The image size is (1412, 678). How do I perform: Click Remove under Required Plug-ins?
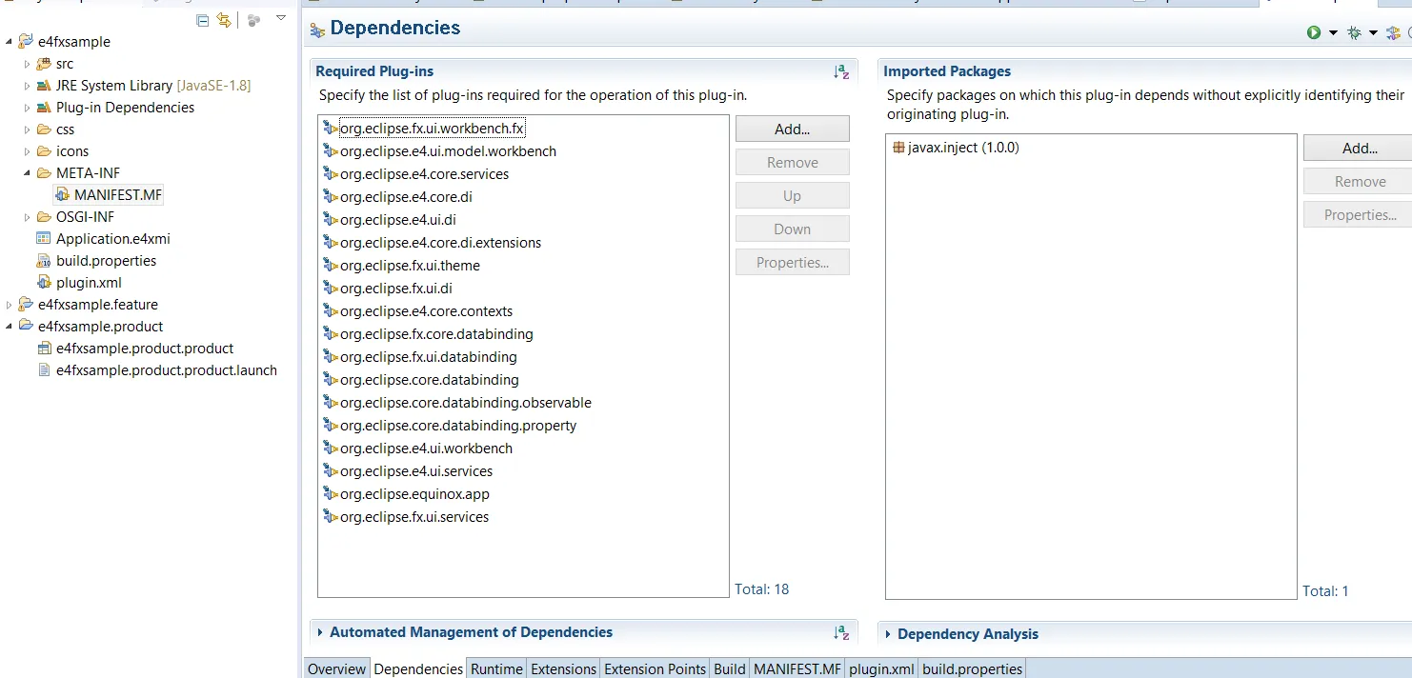(792, 163)
